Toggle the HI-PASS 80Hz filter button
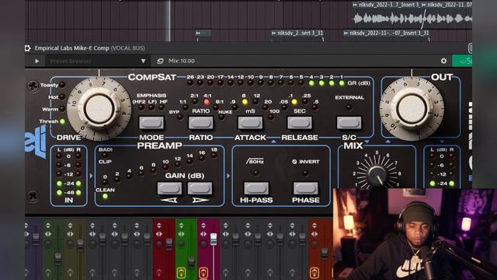 [x=256, y=188]
